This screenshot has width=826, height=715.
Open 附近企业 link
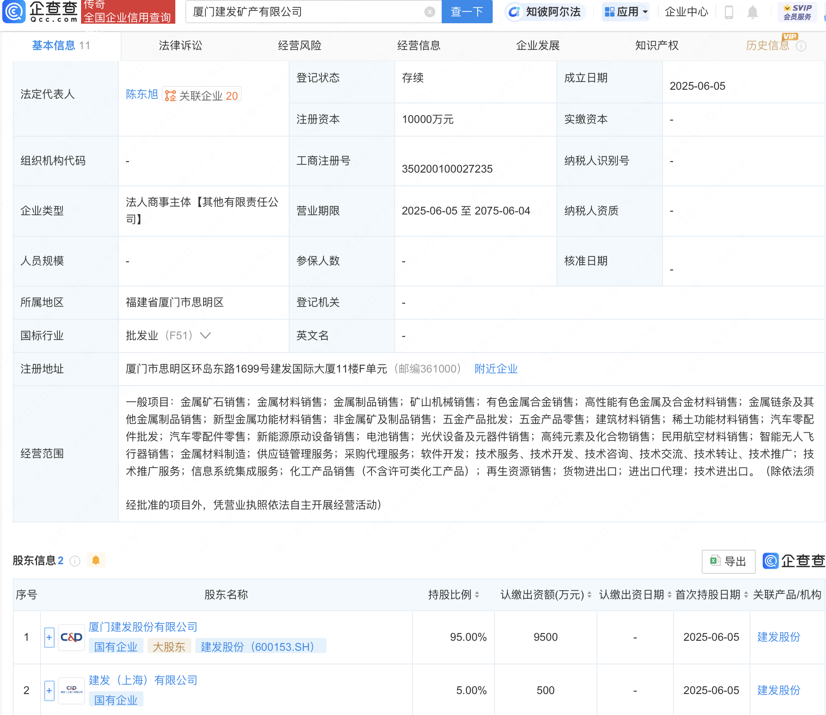tap(496, 369)
